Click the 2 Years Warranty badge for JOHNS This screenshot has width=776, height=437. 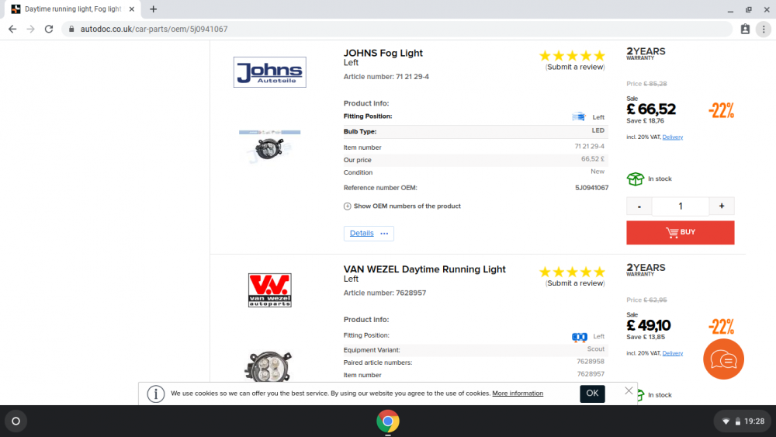pyautogui.click(x=646, y=54)
